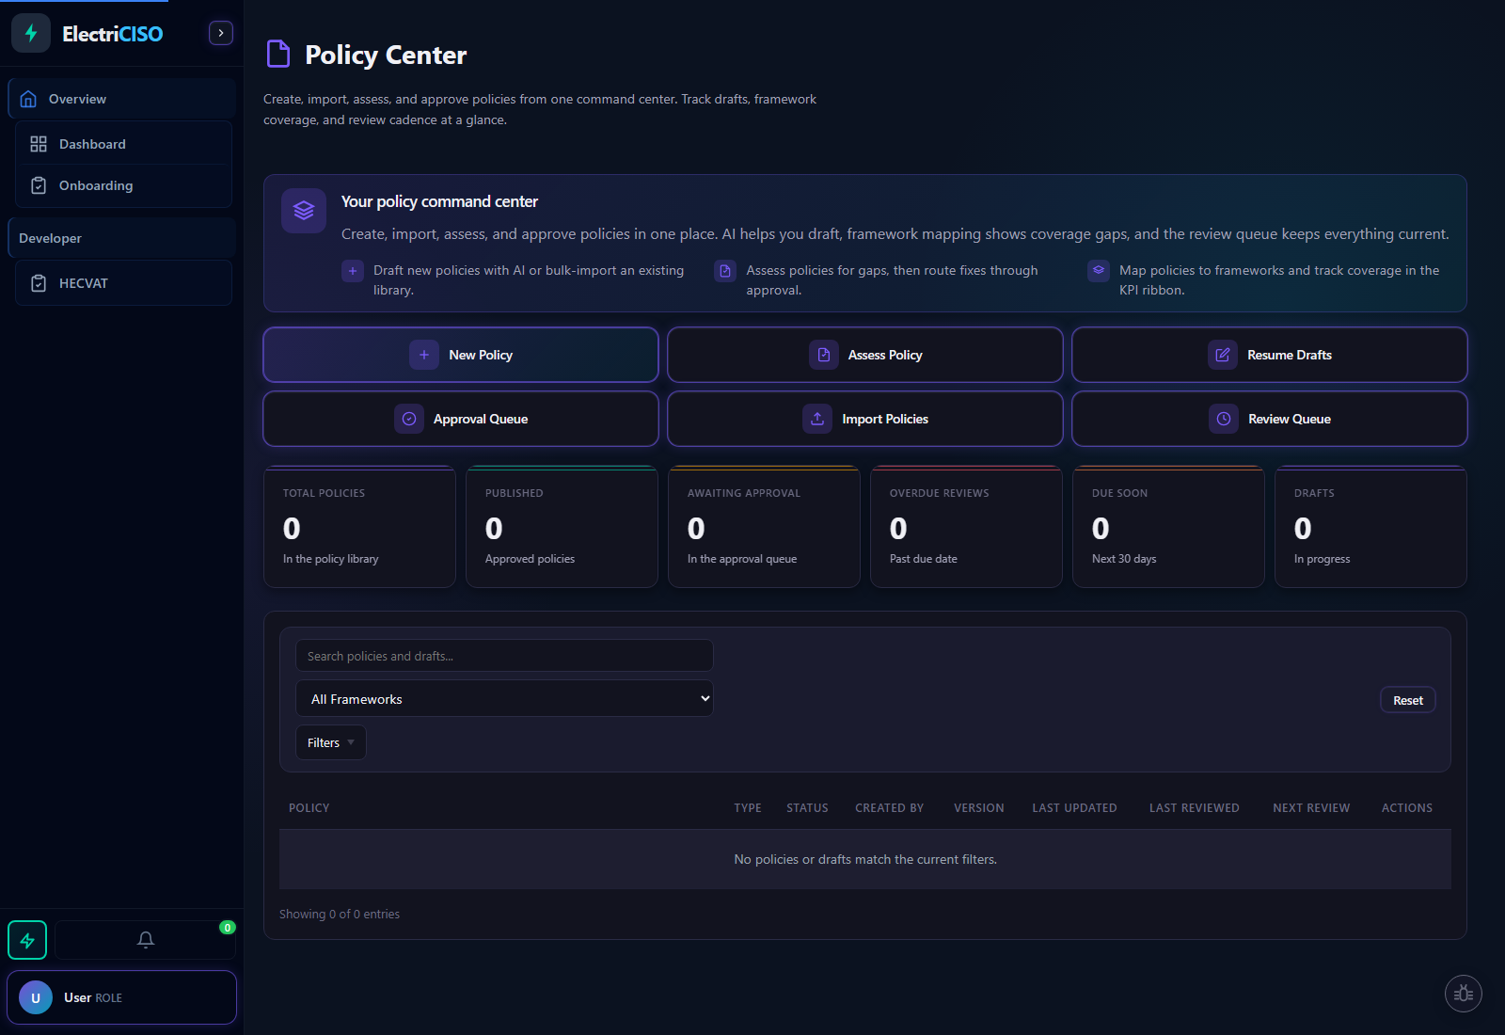Click the Policy Center document icon
This screenshot has height=1035, width=1505.
(x=277, y=54)
